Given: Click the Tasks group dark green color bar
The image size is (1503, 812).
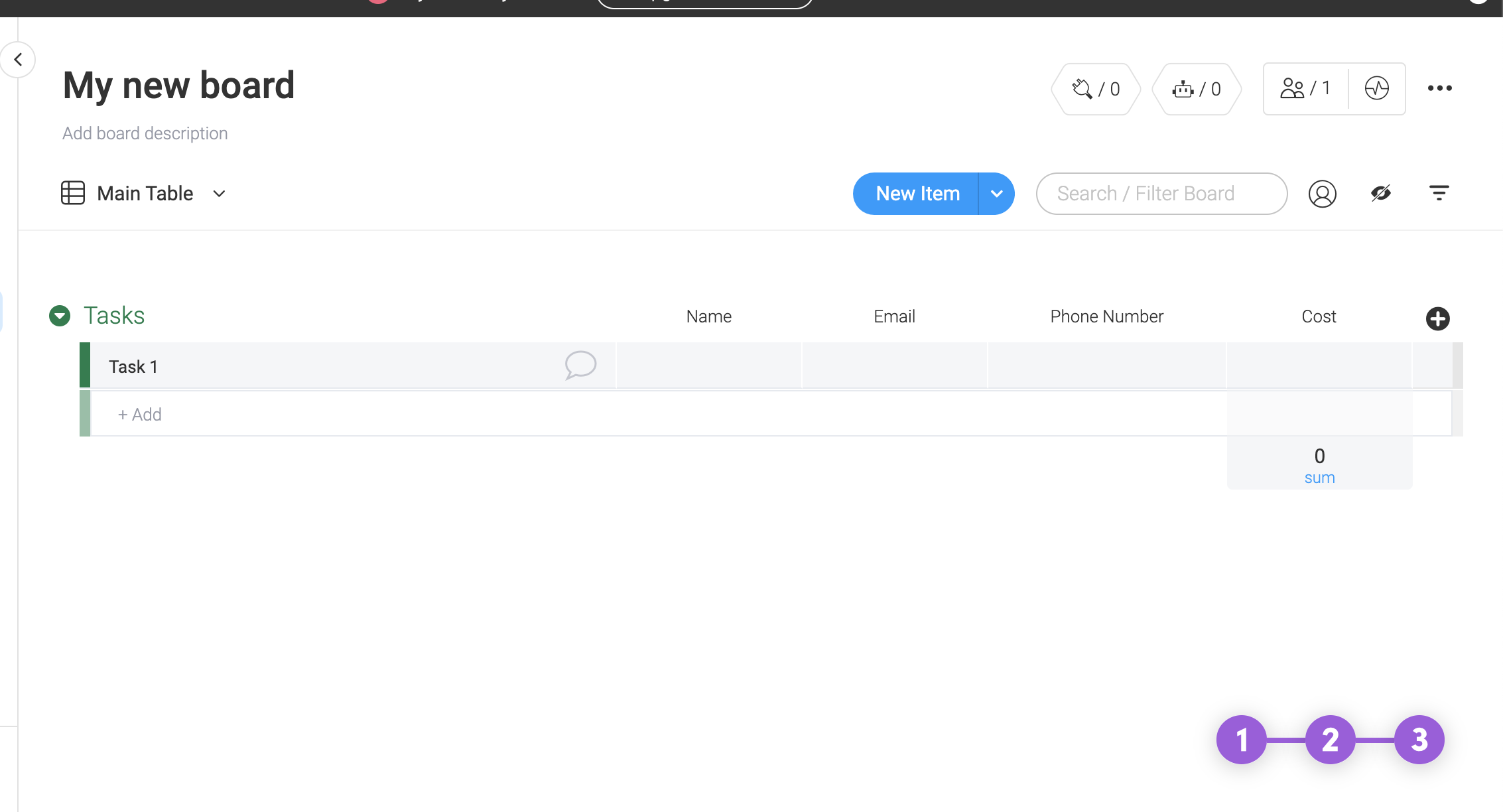Looking at the screenshot, I should pyautogui.click(x=85, y=365).
